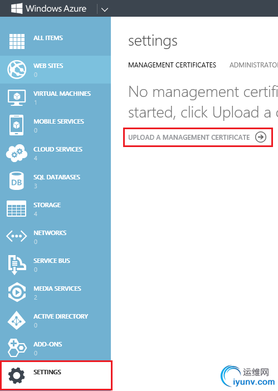Click the SQL Databases count '3'
278x391 pixels.
(x=36, y=186)
